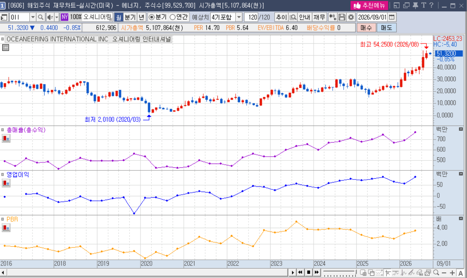The width and height of the screenshot is (467, 278).
Task: Click the window-with-grid icon bottom toolbar
Action: point(363,272)
